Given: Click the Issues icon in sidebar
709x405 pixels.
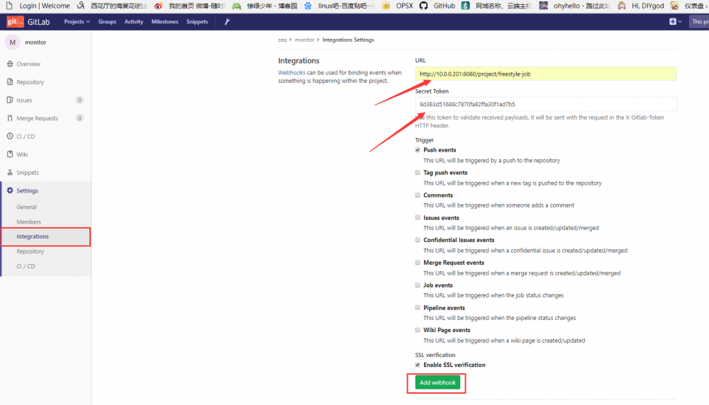Looking at the screenshot, I should 10,100.
